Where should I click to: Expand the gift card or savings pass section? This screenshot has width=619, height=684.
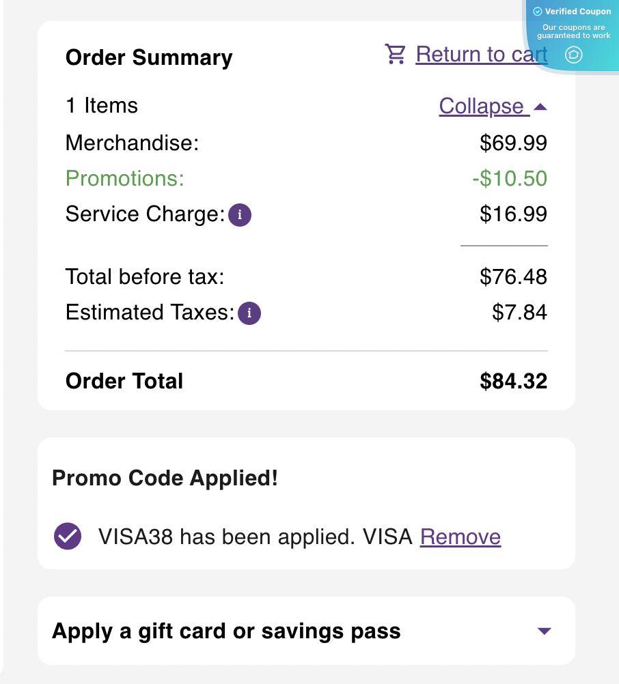click(225, 631)
